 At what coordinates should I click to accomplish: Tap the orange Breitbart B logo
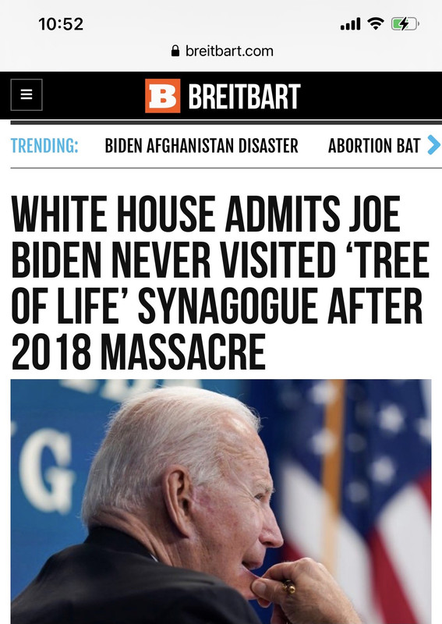tap(162, 95)
